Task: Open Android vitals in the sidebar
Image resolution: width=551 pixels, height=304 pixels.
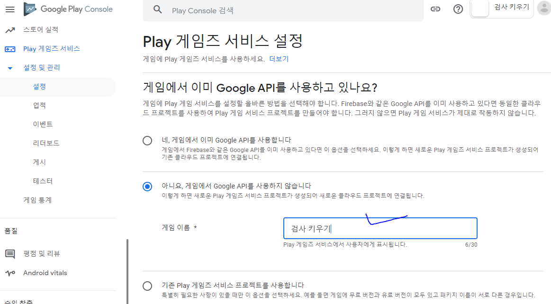Action: tap(45, 273)
